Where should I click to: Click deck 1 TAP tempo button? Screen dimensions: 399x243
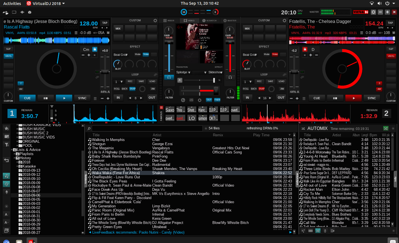(x=105, y=23)
